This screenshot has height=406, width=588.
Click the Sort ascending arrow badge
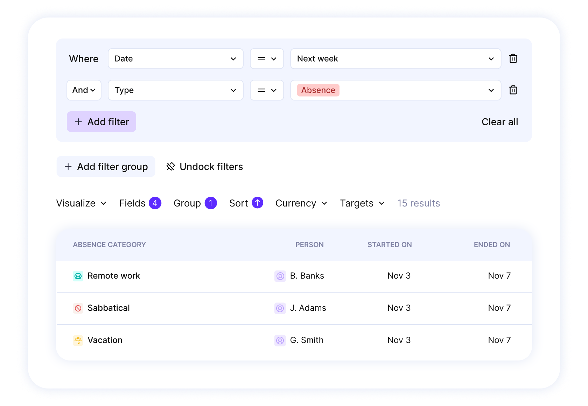(x=257, y=203)
